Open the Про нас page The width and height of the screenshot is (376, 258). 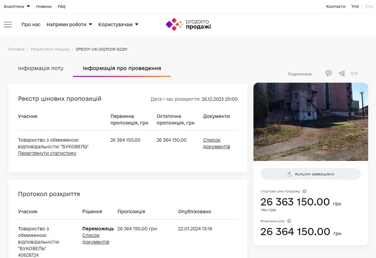[x=31, y=24]
